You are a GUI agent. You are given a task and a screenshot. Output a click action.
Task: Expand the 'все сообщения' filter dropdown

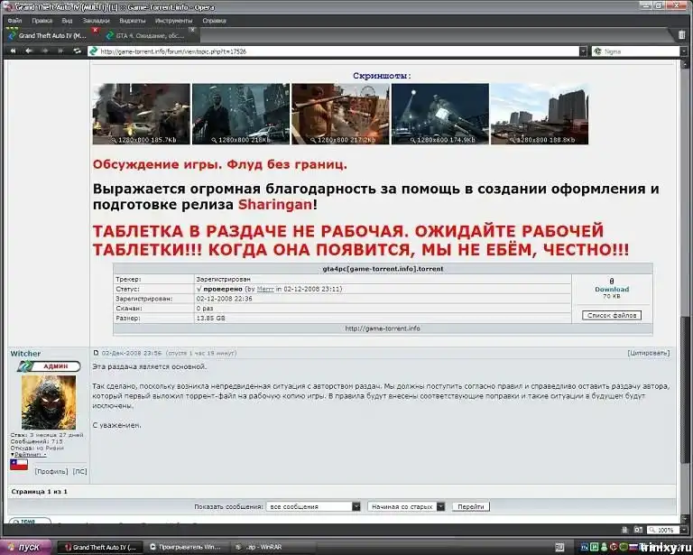point(356,507)
